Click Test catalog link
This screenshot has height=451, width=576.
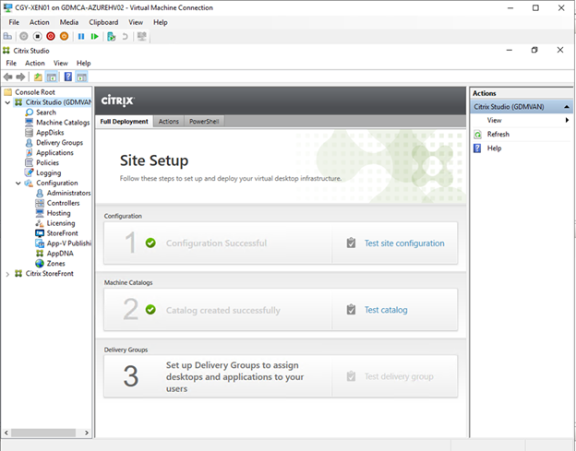(x=386, y=310)
